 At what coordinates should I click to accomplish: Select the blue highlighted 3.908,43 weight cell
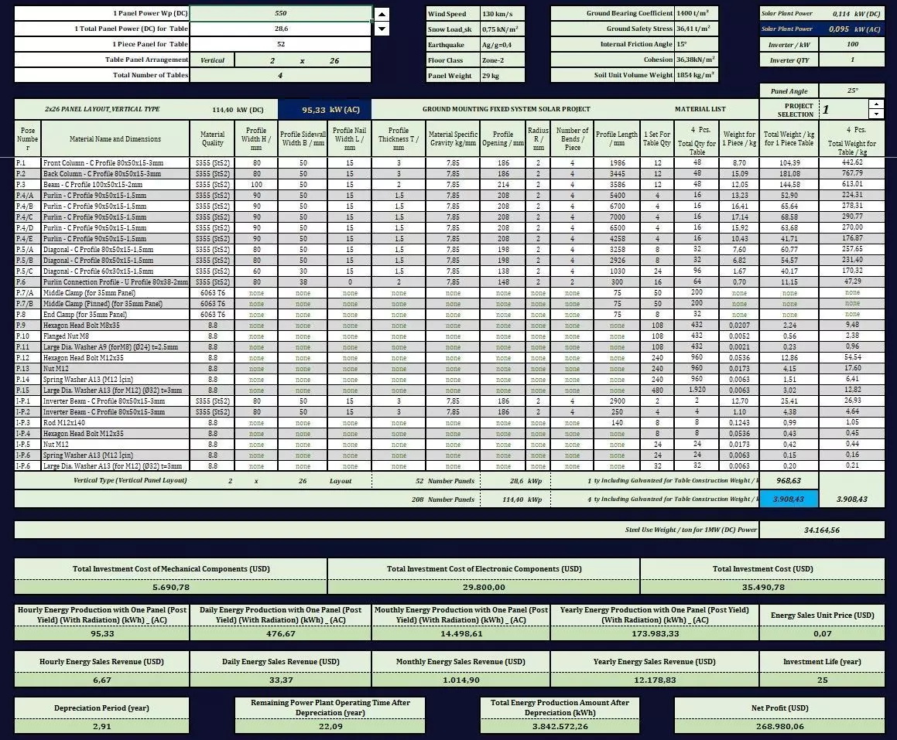pos(789,499)
